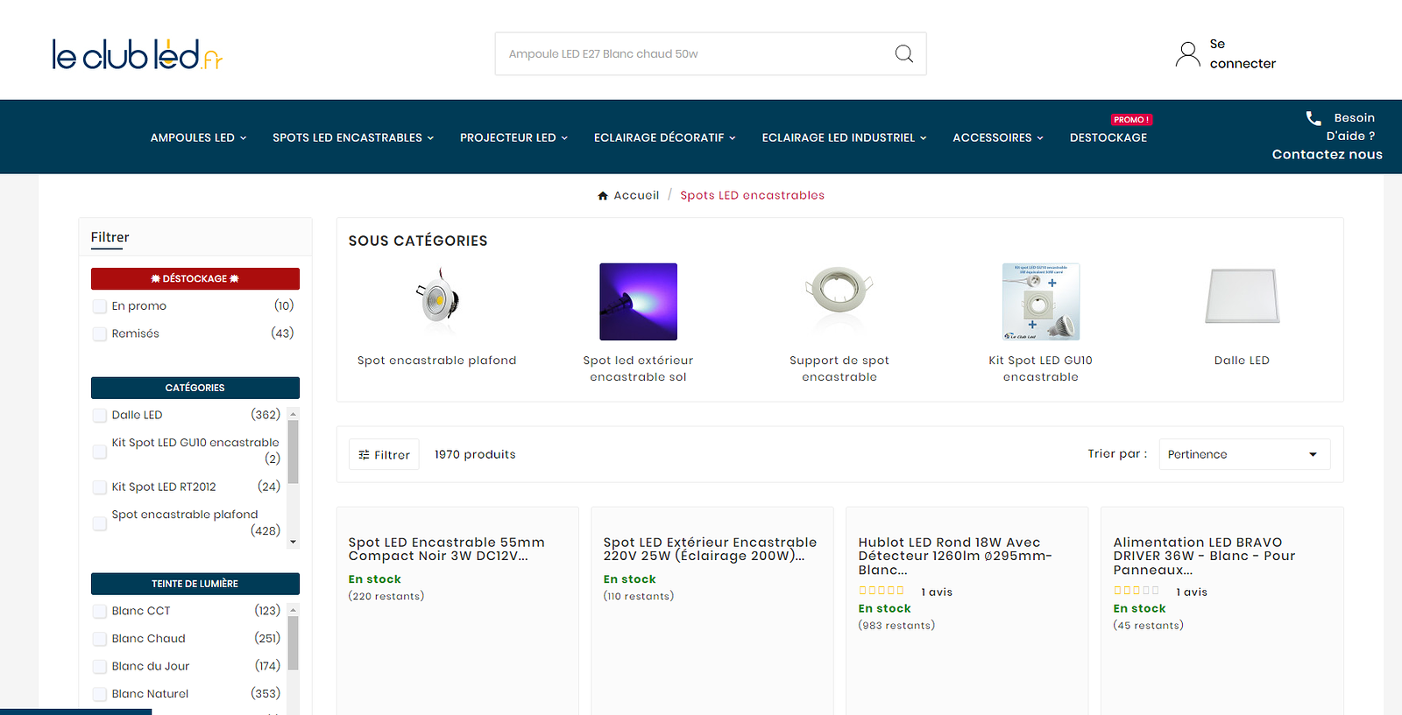Viewport: 1402px width, 715px height.
Task: Expand the Ampoules LED menu
Action: point(199,137)
